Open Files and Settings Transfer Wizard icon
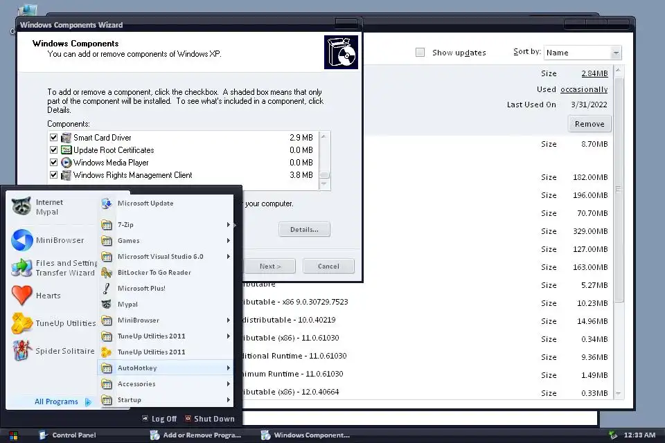Viewport: 665px width, 443px height. pos(21,268)
